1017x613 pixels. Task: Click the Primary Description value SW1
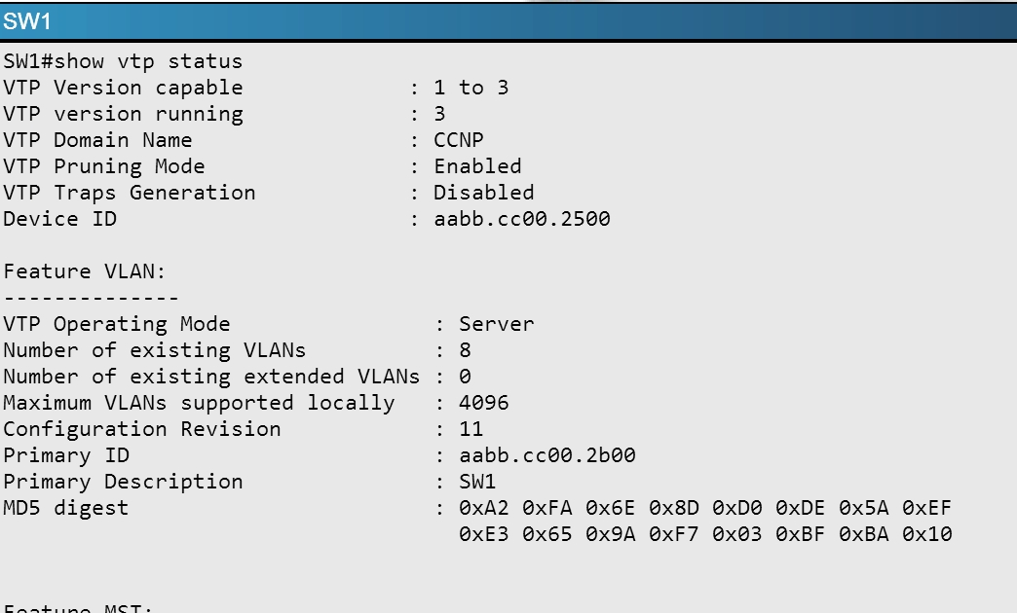pos(477,482)
